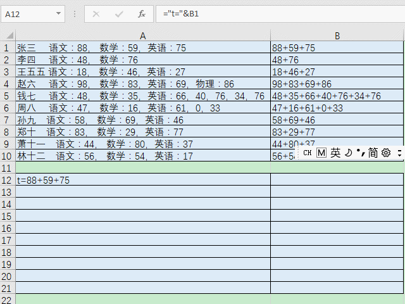Select row 21 header
405x304 pixels.
coord(6,289)
